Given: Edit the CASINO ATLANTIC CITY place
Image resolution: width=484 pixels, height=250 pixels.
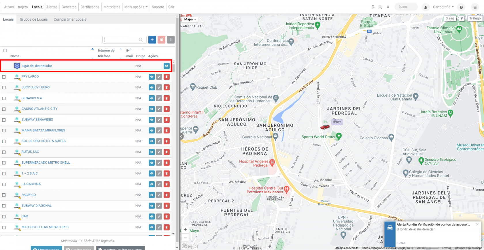Looking at the screenshot, I should pos(159,109).
